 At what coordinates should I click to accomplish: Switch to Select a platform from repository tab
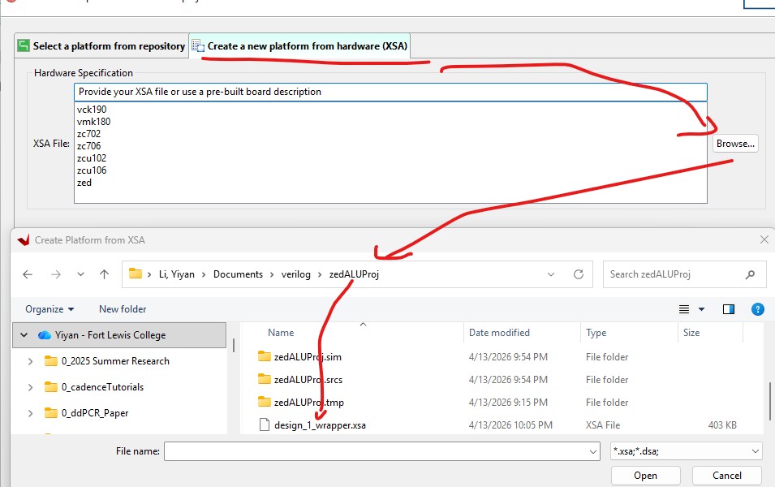pos(101,46)
